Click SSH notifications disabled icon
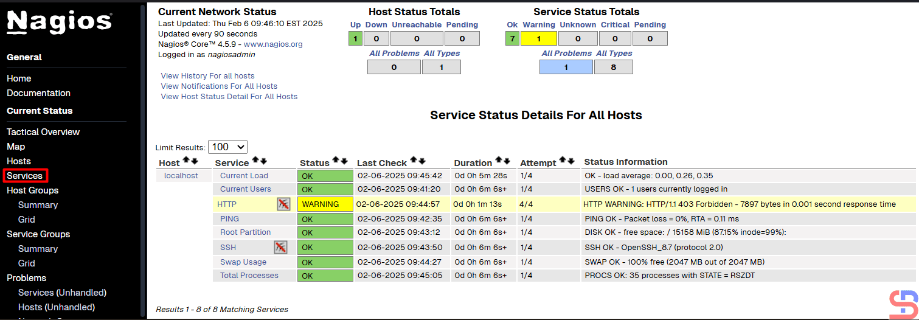 [280, 247]
